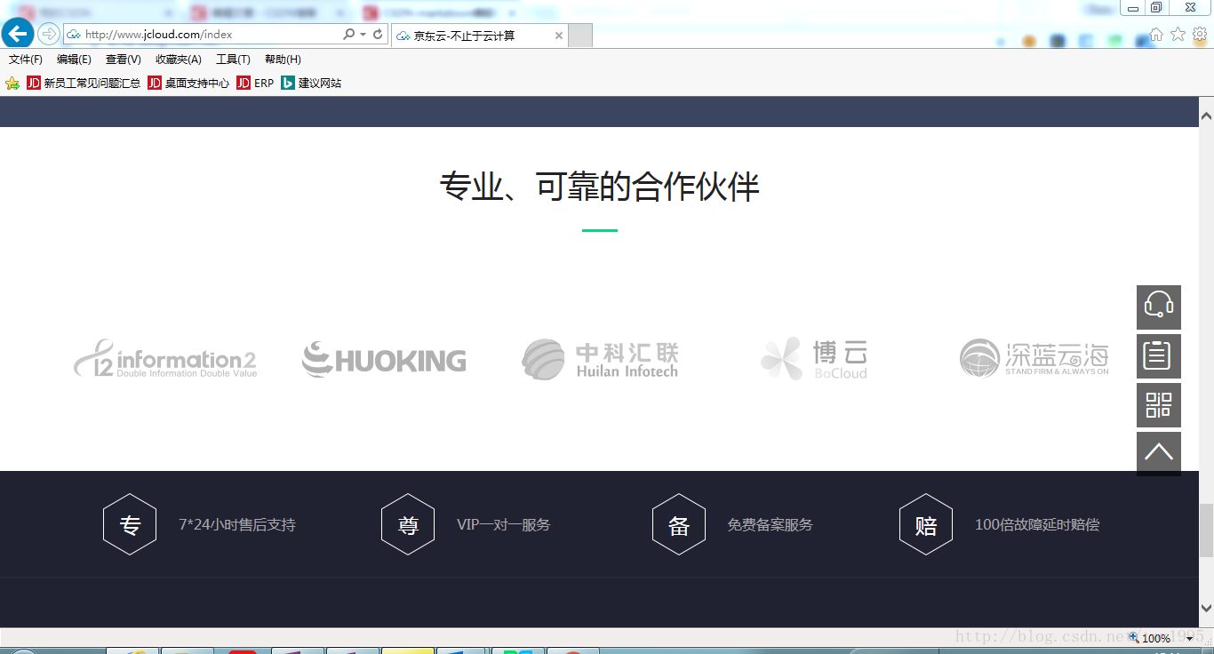
Task: Click the 专 hexagon icon
Action: click(x=130, y=524)
